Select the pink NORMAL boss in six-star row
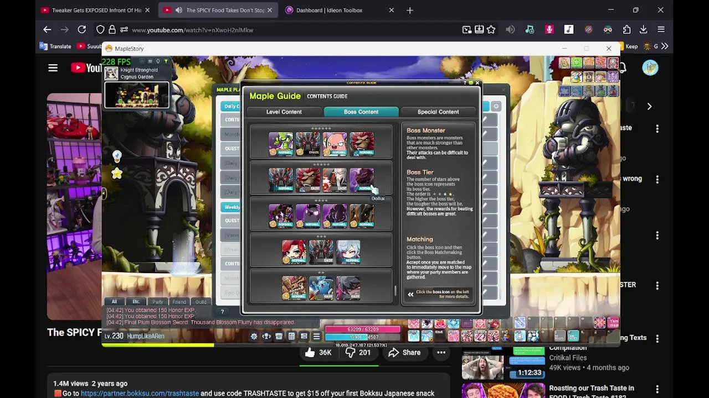The image size is (709, 398). (x=335, y=144)
